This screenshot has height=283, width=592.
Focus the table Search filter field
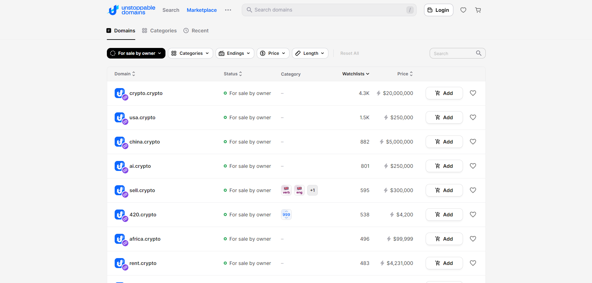[457, 53]
